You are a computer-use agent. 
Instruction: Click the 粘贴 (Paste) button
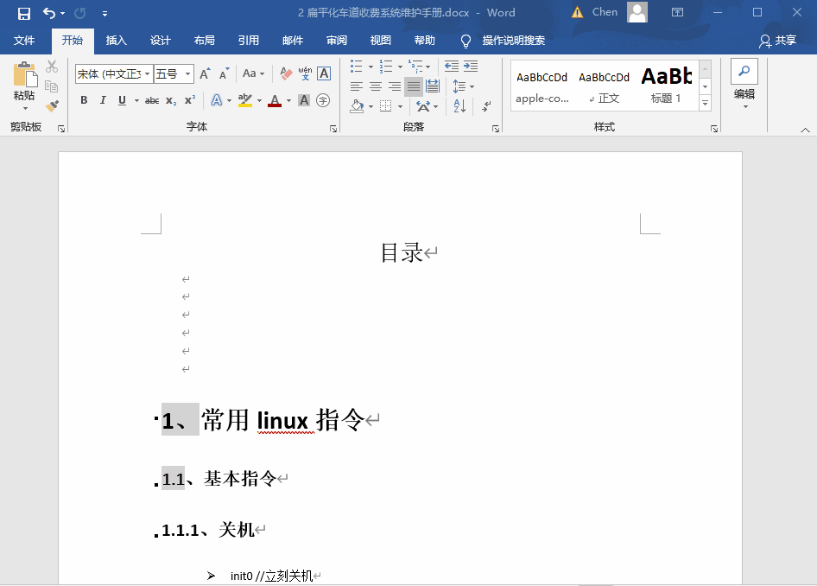[24, 82]
